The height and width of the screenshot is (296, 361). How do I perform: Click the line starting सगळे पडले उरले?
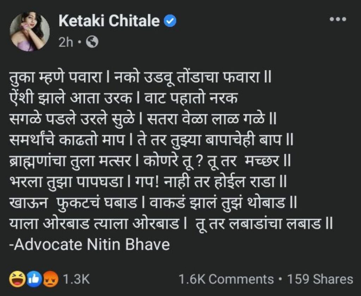(143, 119)
